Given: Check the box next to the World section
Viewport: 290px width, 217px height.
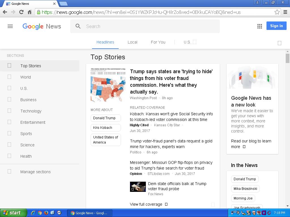Looking at the screenshot, I should (9, 77).
